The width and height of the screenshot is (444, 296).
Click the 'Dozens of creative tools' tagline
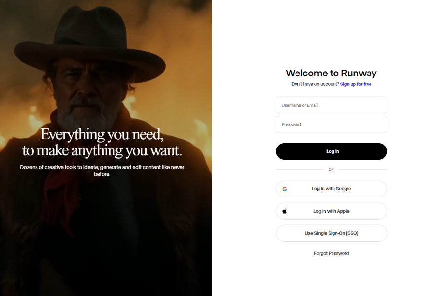tap(102, 171)
